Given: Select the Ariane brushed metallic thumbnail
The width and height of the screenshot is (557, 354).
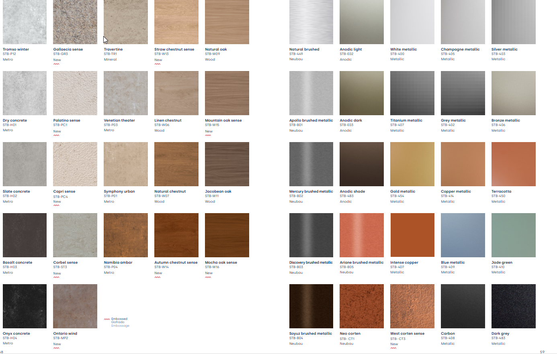Looking at the screenshot, I should (361, 235).
